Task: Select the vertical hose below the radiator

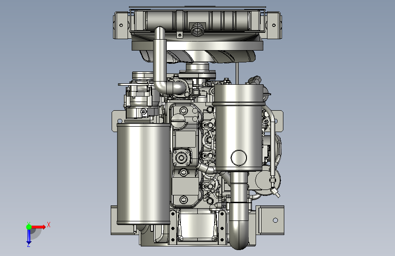Action: pyautogui.click(x=160, y=60)
